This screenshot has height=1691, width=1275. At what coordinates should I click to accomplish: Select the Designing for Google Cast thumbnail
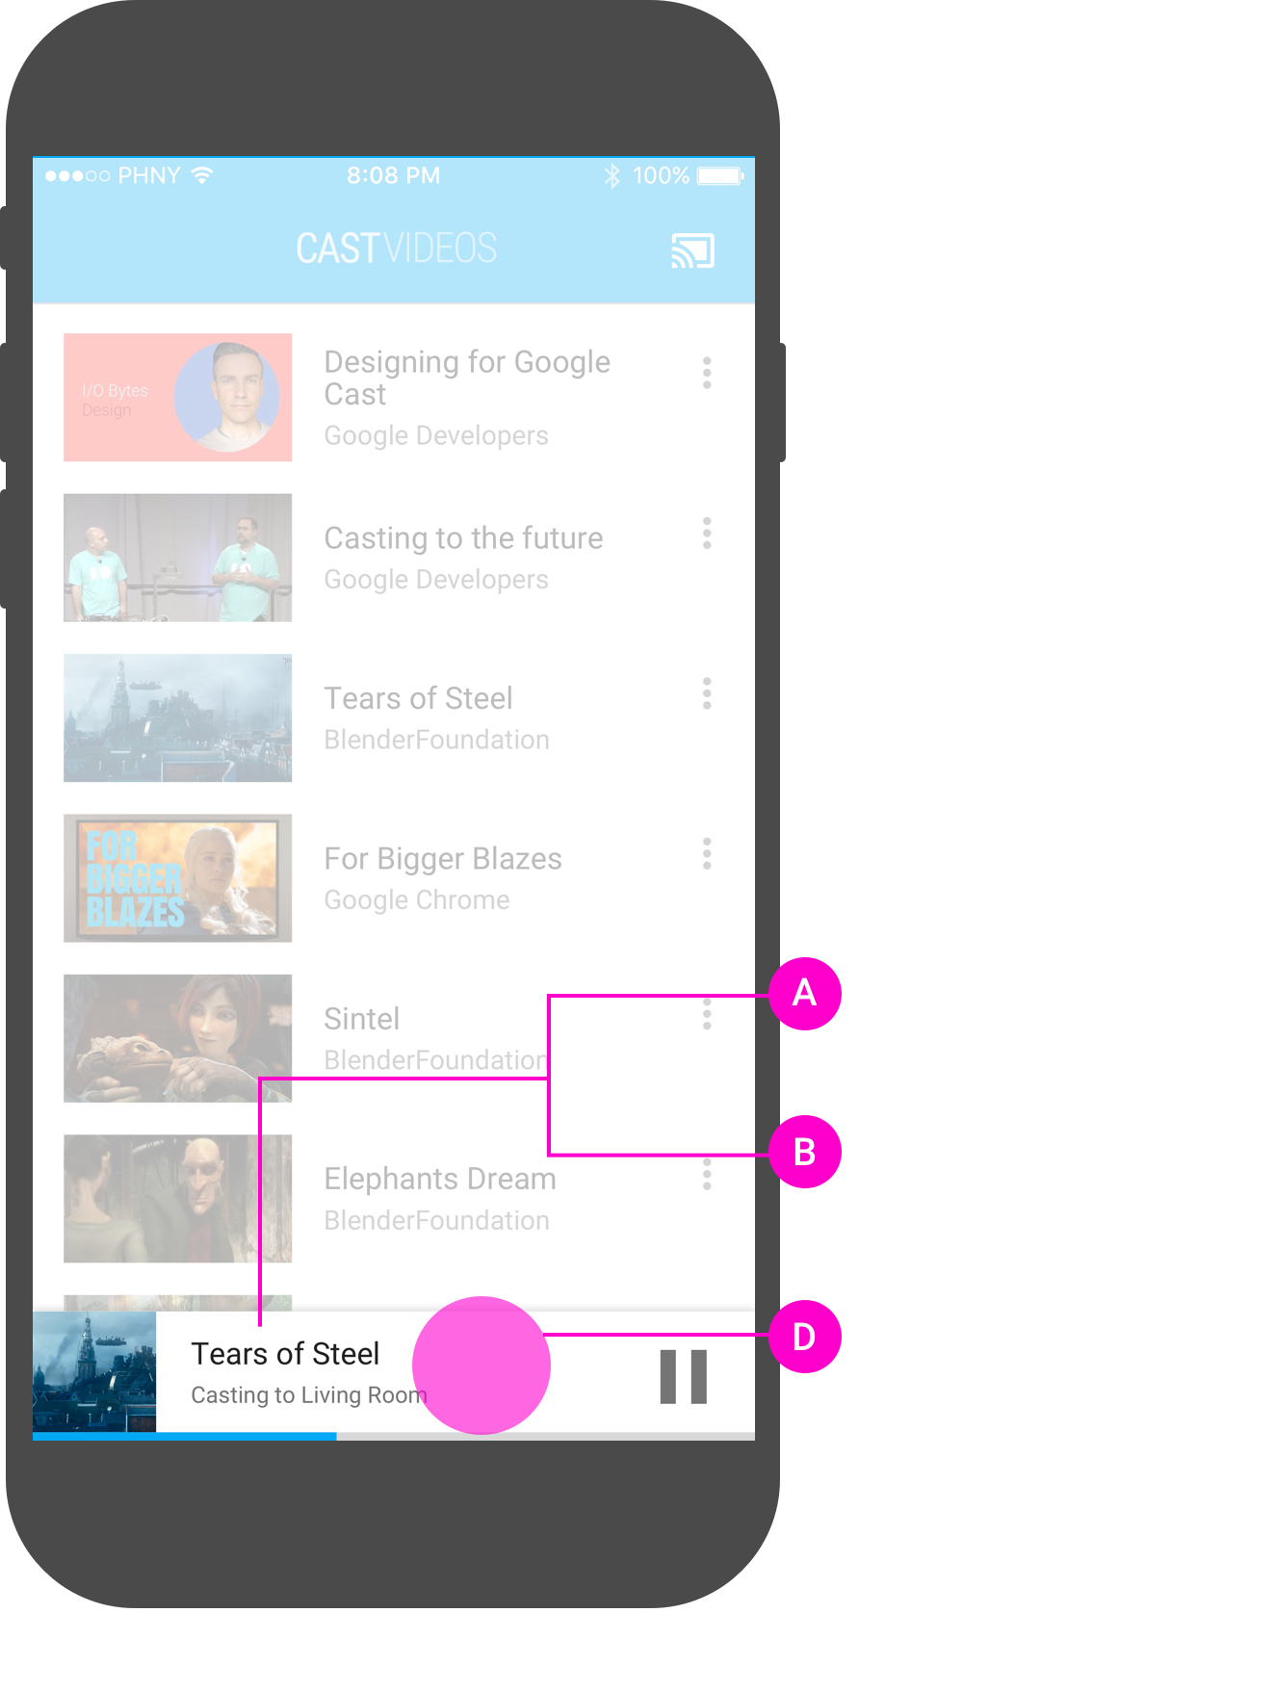tap(178, 397)
